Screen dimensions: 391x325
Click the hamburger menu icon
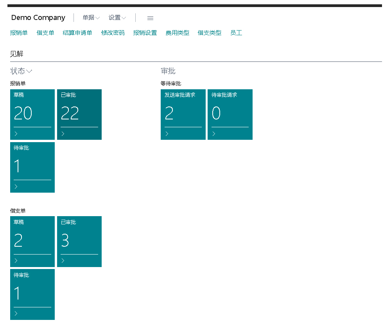pos(150,18)
